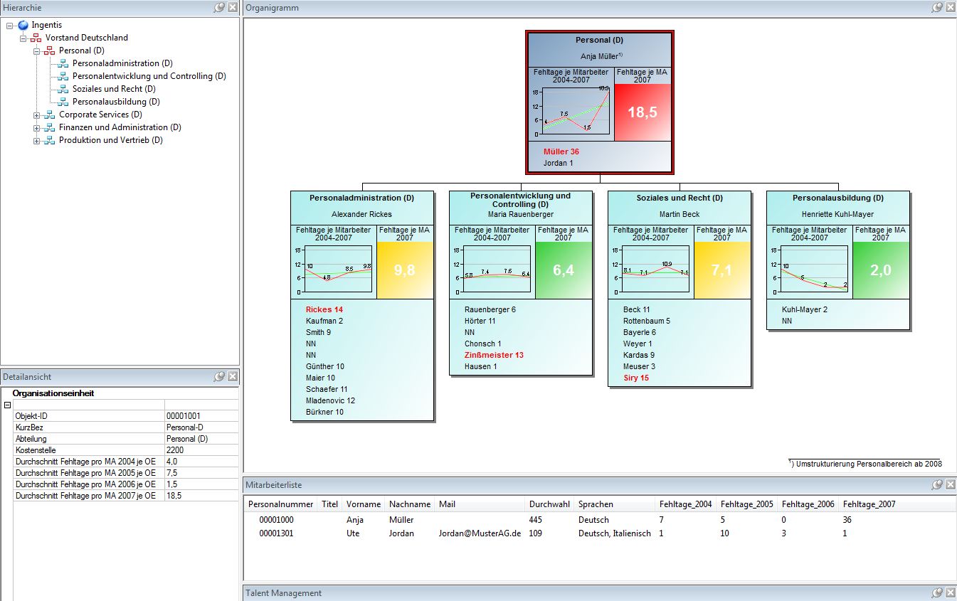The image size is (957, 601).
Task: Click the Corporate Services (D) tree icon
Action: pyautogui.click(x=50, y=115)
